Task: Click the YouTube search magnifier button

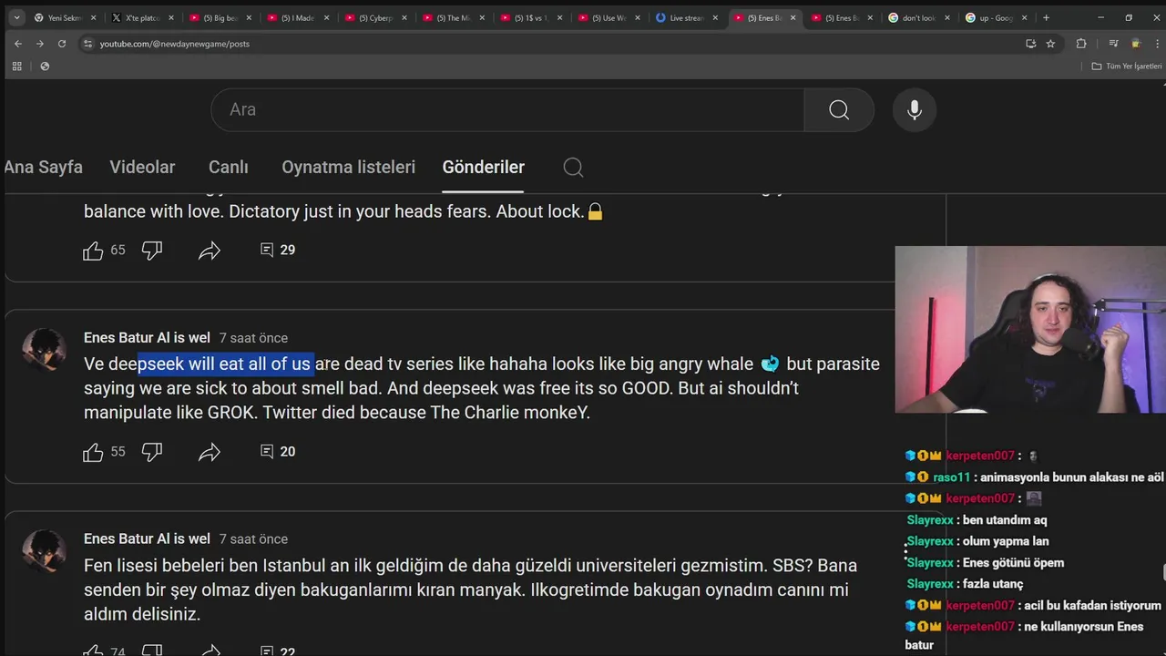Action: [839, 110]
